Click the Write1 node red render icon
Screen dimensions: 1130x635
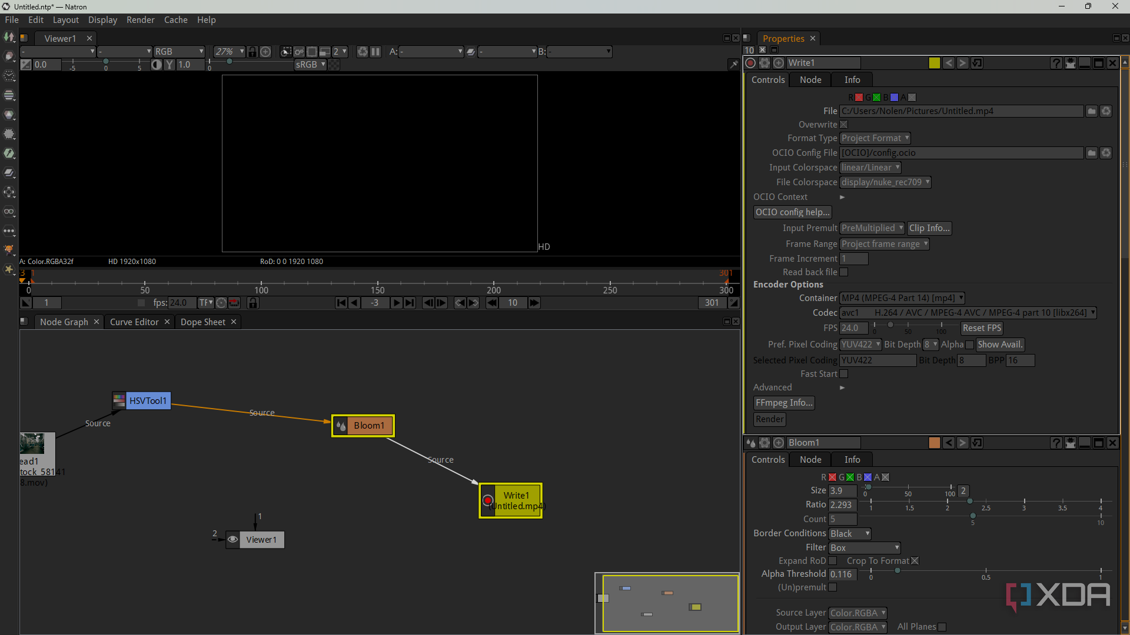click(x=488, y=501)
